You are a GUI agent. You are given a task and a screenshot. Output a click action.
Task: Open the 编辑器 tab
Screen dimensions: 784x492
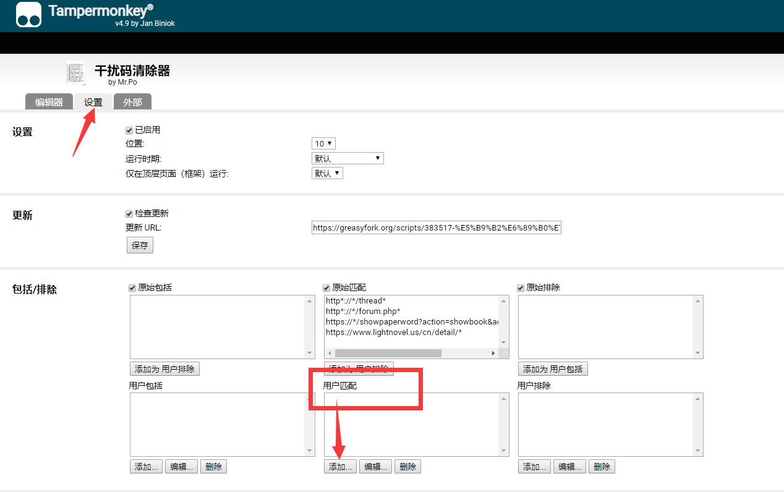click(x=49, y=102)
